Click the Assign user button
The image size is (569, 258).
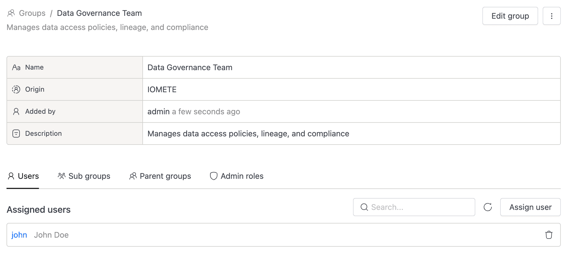[x=530, y=207]
